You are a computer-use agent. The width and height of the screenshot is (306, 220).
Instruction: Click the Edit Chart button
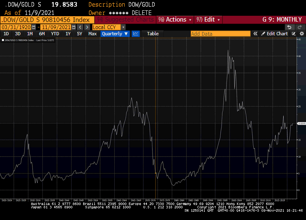274,34
